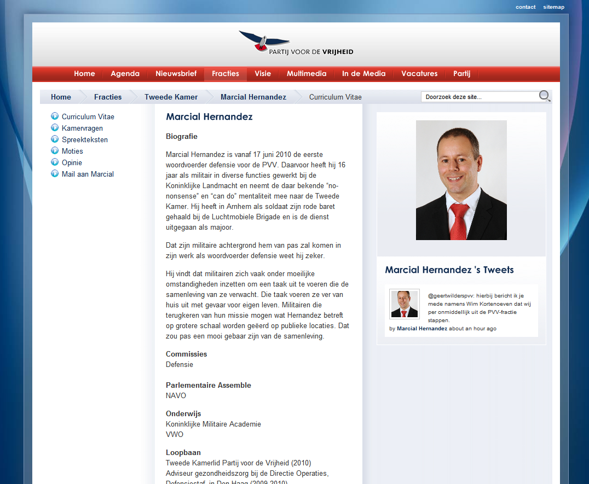This screenshot has width=589, height=484.
Task: Click the search magnifier icon
Action: 544,96
